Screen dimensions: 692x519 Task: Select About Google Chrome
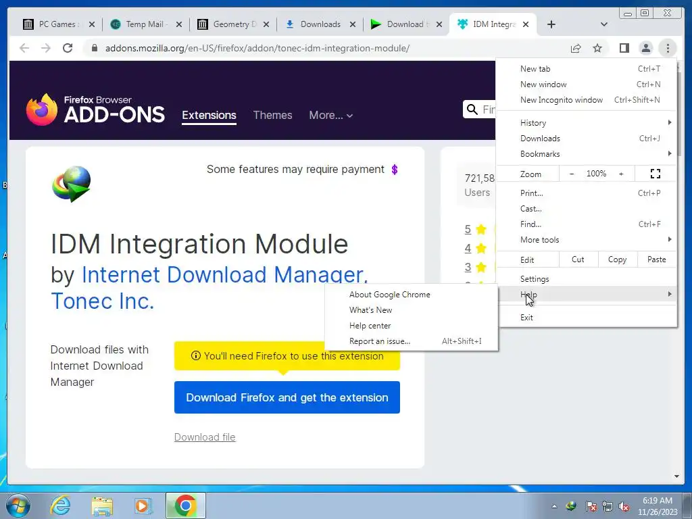coord(412,295)
